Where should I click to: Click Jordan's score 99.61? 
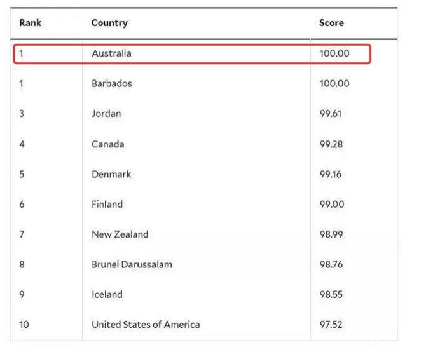click(x=331, y=114)
